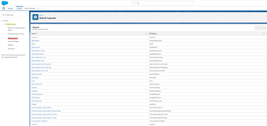The width and height of the screenshot is (267, 126).
Task: Open the Asset State Period link
Action: point(38,54)
